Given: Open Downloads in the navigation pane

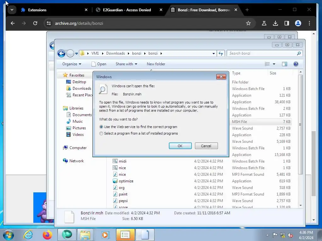Looking at the screenshot, I should click(x=81, y=88).
